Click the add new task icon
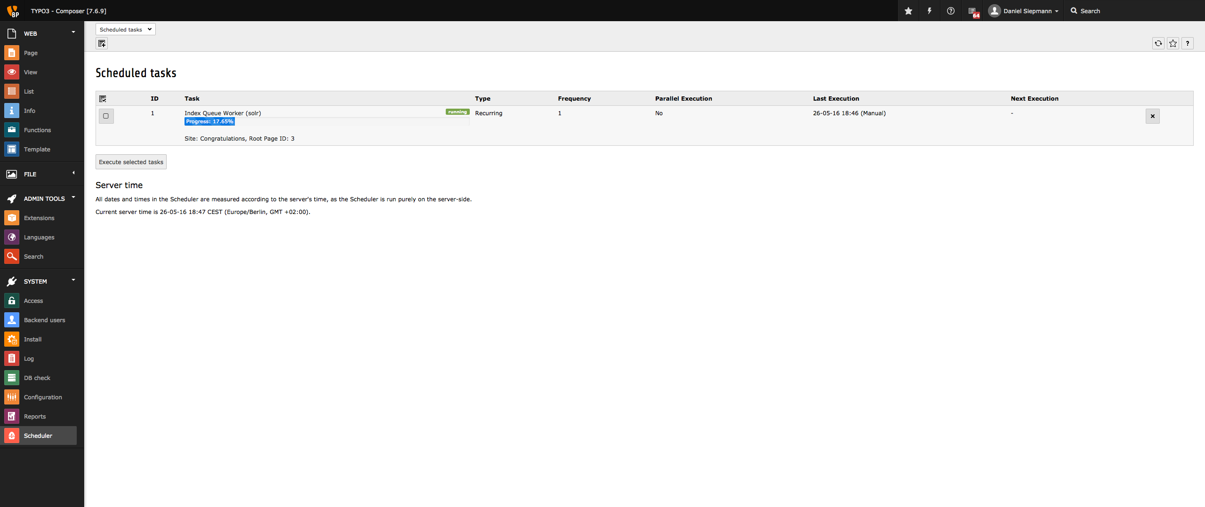This screenshot has height=507, width=1205. 102,43
